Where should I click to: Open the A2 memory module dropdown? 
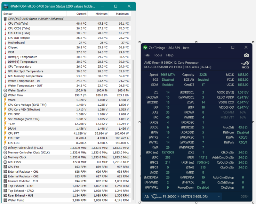click(182, 197)
